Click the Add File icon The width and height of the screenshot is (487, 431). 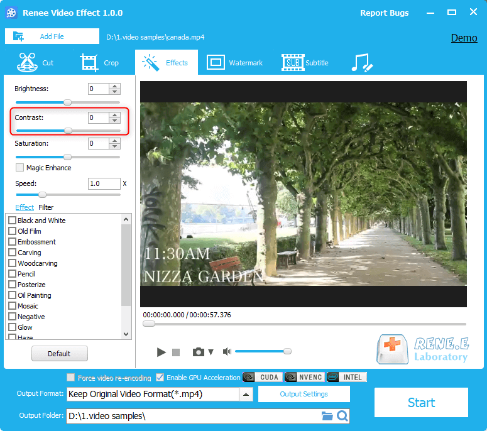(x=18, y=36)
